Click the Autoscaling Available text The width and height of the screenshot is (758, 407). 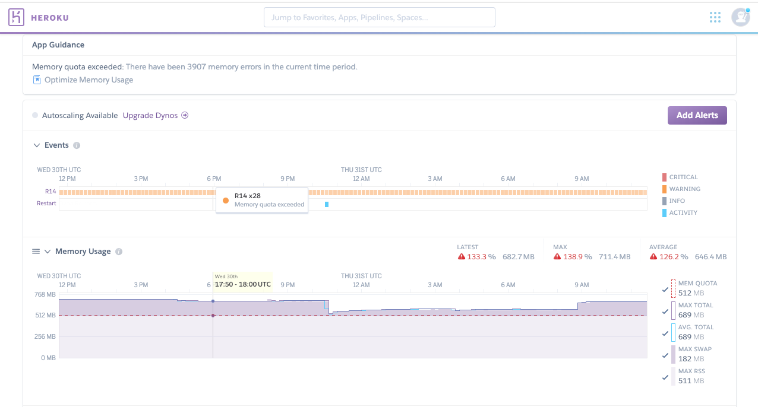click(x=80, y=116)
